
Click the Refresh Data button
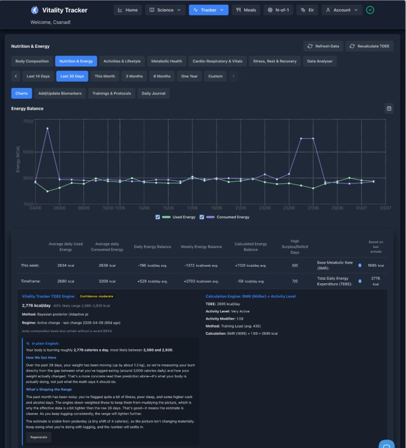pos(323,46)
